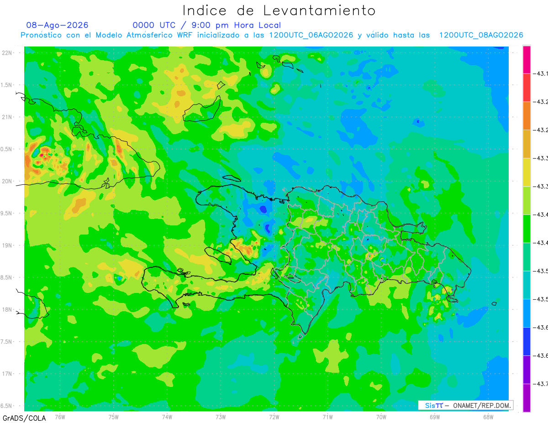Click the "0000 UTC / 9:00 pm Hora Local" time text

pos(207,25)
